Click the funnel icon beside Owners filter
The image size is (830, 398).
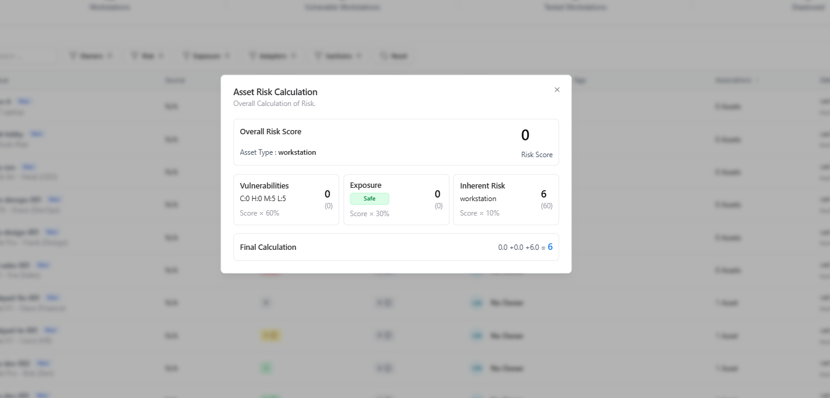click(x=73, y=56)
